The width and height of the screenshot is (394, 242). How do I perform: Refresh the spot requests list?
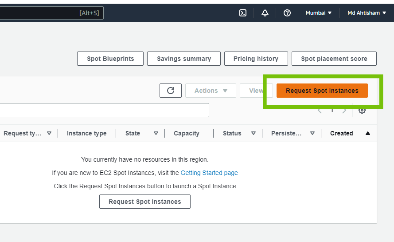point(171,91)
